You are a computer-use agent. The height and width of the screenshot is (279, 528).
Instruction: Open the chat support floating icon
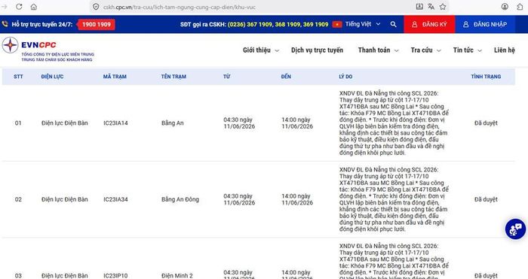click(x=515, y=229)
